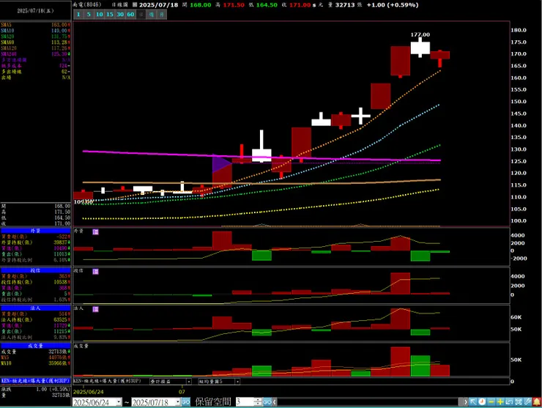This screenshot has width=542, height=408.
Task: Click the GO button after the date range
Action: [x=186, y=402]
